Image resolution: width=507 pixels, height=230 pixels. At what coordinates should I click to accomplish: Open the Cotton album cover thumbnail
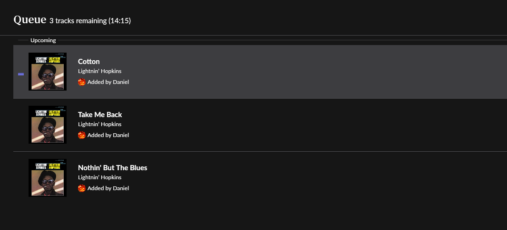click(48, 72)
